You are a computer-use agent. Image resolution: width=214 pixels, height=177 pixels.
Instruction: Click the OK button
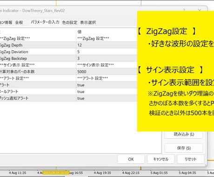click(131, 159)
